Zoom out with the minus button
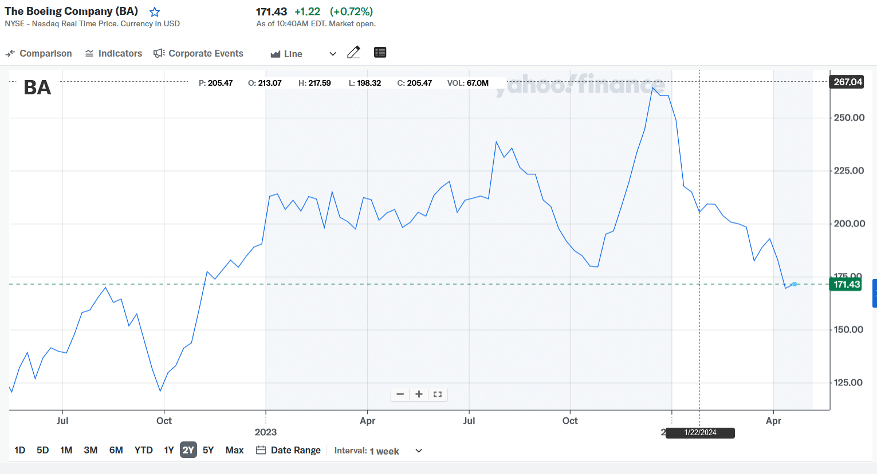877x474 pixels. click(400, 394)
